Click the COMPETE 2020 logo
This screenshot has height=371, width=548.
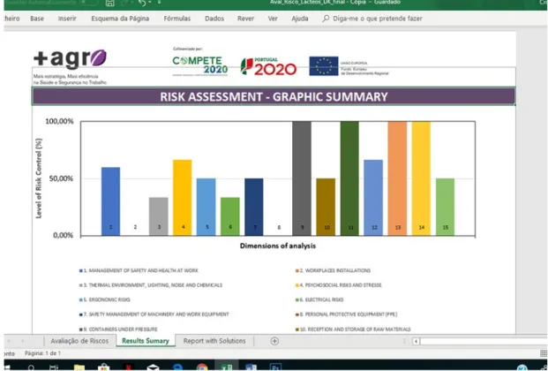[200, 65]
